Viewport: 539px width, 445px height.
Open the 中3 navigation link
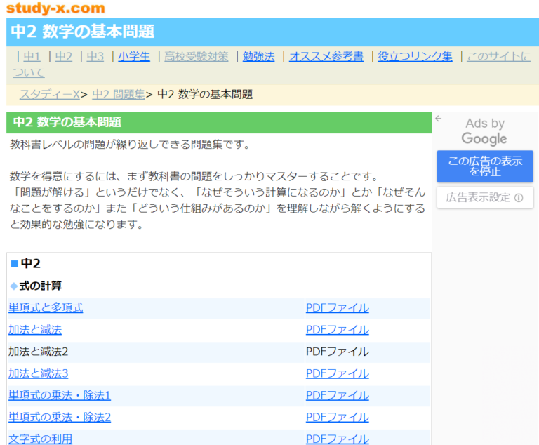[95, 56]
